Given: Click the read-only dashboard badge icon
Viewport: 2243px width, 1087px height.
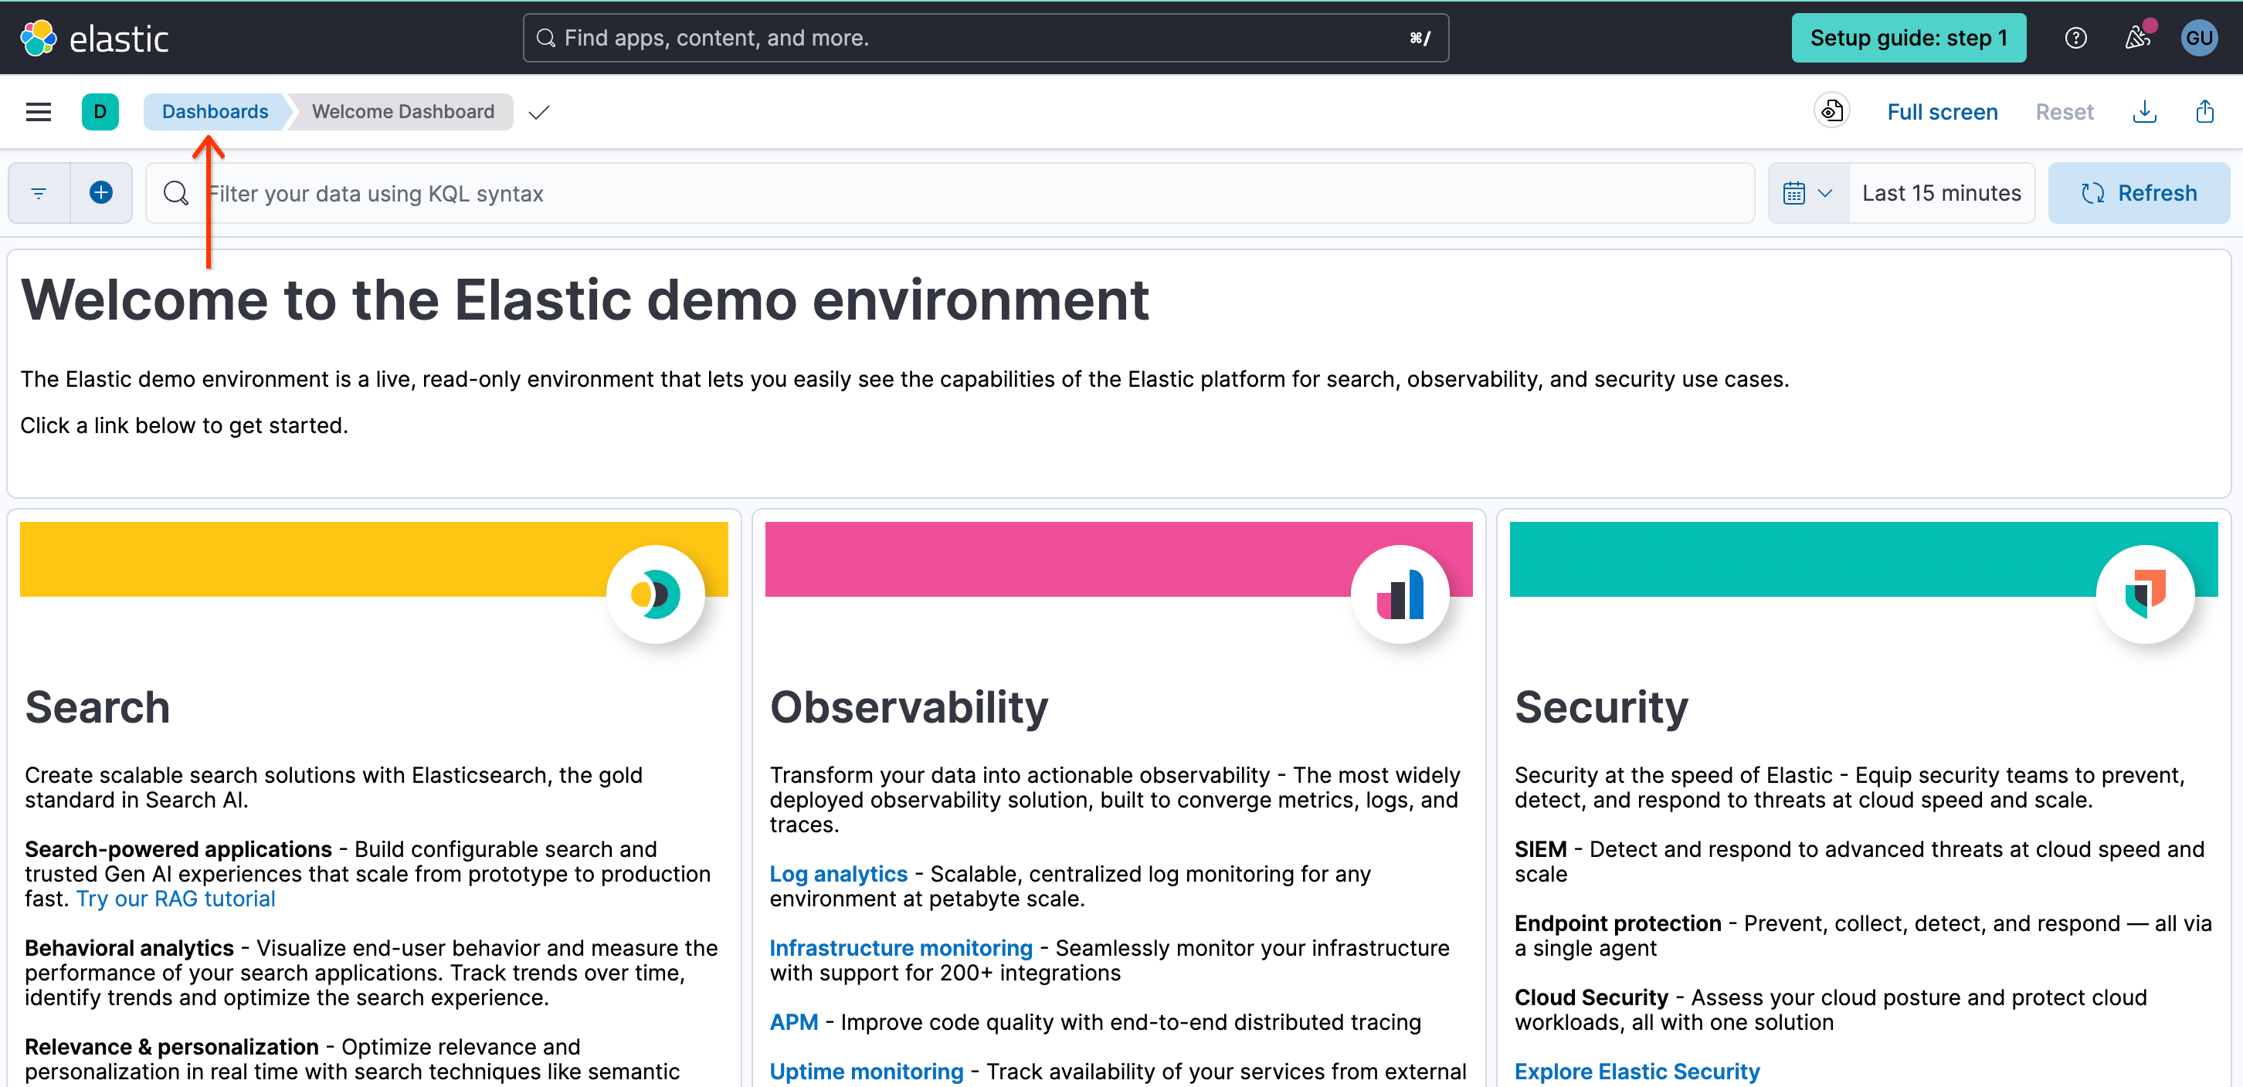Looking at the screenshot, I should pyautogui.click(x=1831, y=110).
